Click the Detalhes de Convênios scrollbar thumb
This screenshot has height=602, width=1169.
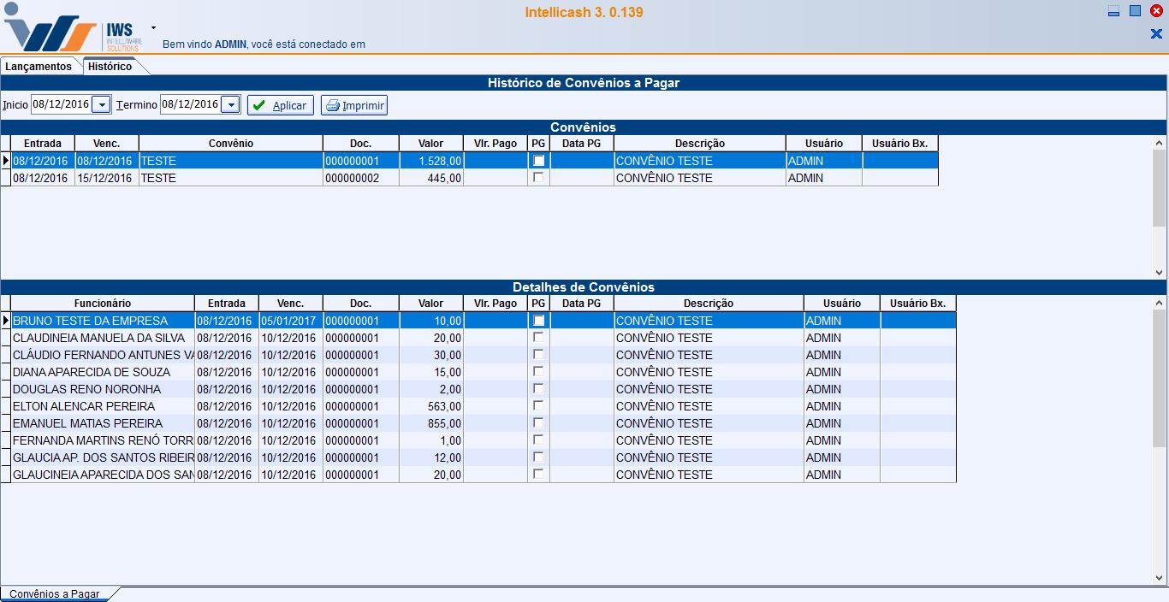[x=1160, y=378]
